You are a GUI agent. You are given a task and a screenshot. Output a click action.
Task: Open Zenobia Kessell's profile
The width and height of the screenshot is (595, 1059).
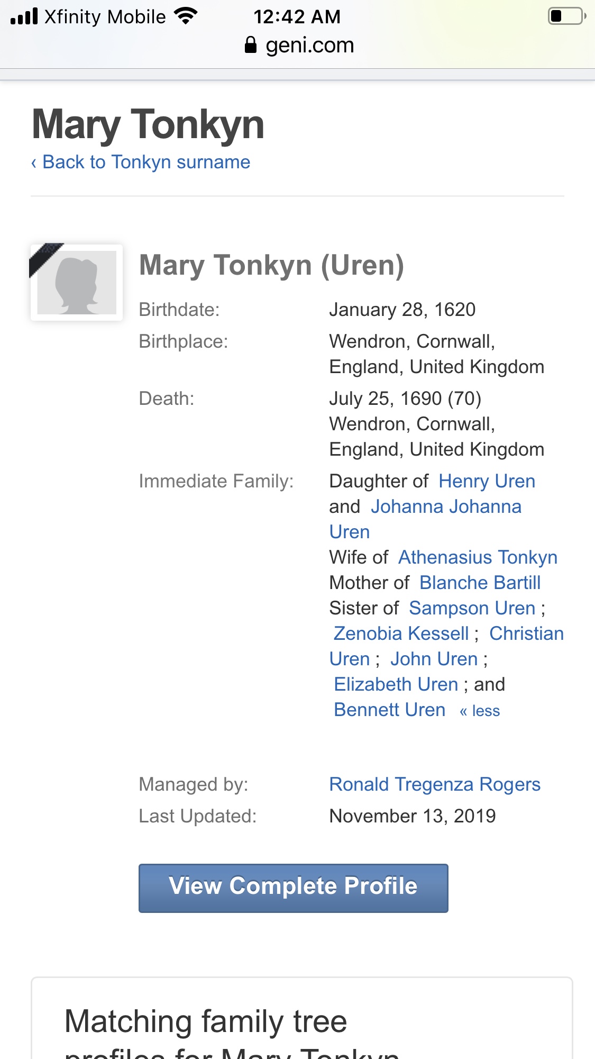point(401,633)
